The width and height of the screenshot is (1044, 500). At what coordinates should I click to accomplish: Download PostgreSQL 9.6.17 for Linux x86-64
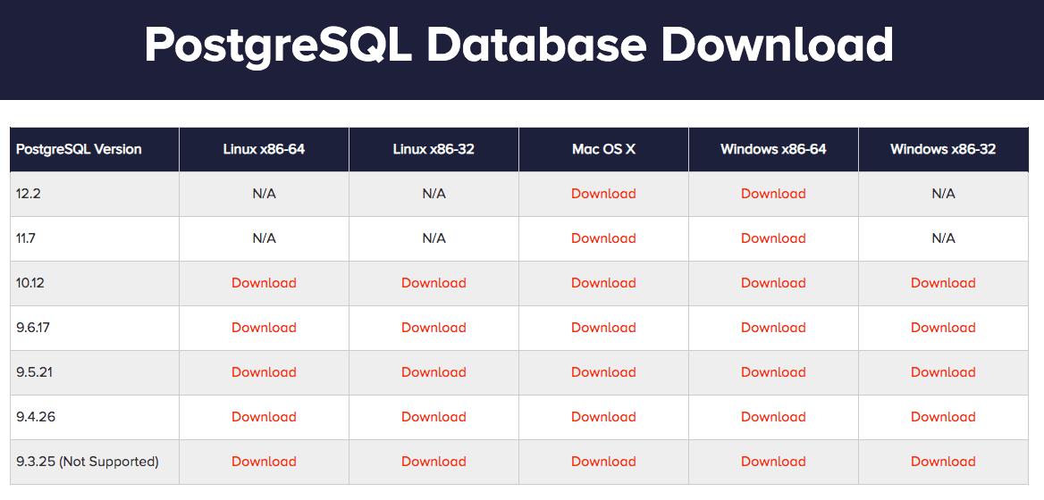click(x=264, y=328)
